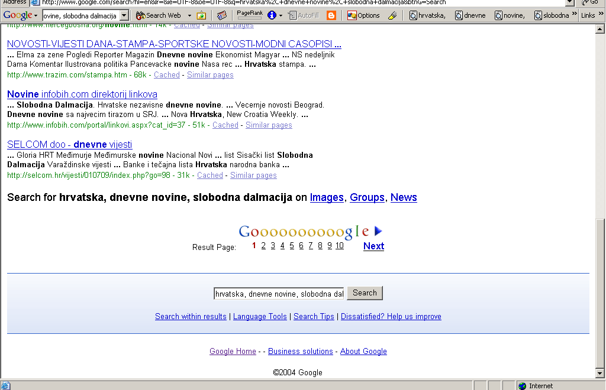Open Cached link for infobih.com result
Image resolution: width=606 pixels, height=390 pixels.
(225, 125)
